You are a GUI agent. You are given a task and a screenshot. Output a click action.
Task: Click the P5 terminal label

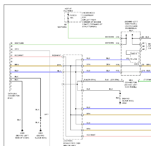[x=128, y=59]
